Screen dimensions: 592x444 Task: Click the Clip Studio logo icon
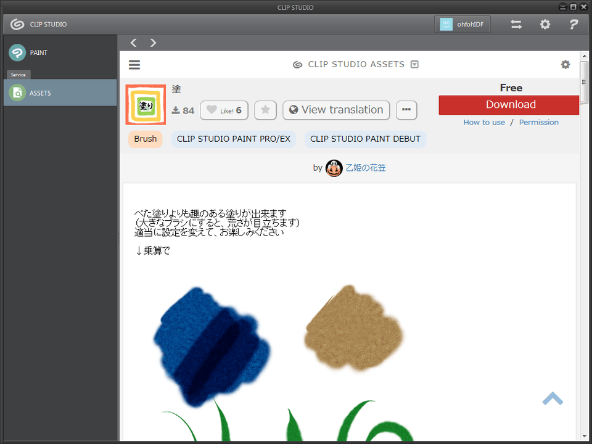pyautogui.click(x=17, y=24)
